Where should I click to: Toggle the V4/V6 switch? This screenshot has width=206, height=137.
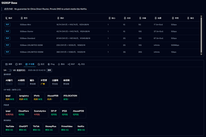(x=10, y=70)
